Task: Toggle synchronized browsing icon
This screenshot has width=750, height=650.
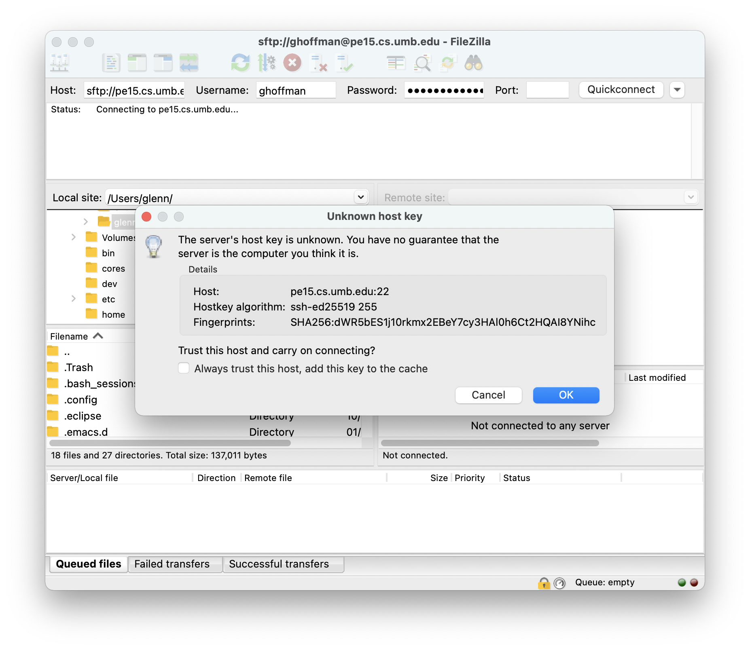Action: pyautogui.click(x=448, y=63)
